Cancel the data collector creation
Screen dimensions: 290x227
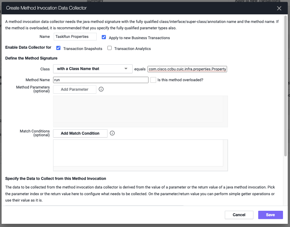[239, 215]
